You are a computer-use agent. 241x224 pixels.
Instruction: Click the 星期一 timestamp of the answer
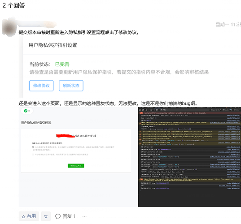(228, 25)
